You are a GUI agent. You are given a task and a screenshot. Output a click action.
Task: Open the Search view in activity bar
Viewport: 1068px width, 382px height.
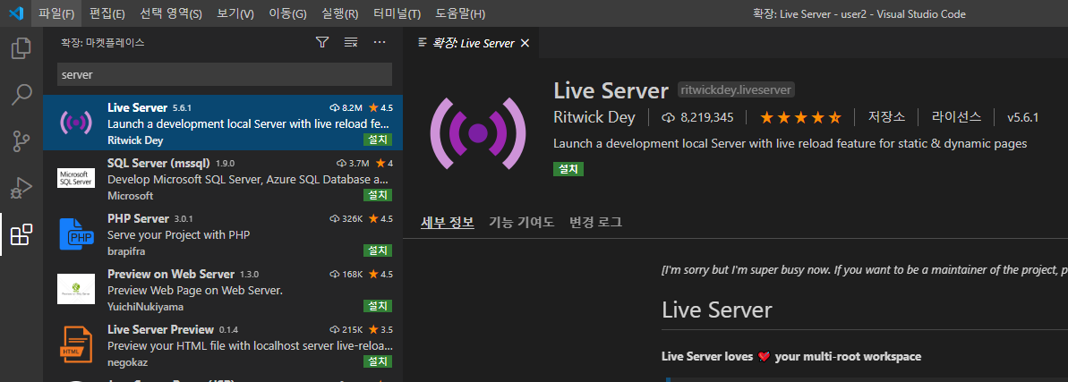click(x=21, y=95)
